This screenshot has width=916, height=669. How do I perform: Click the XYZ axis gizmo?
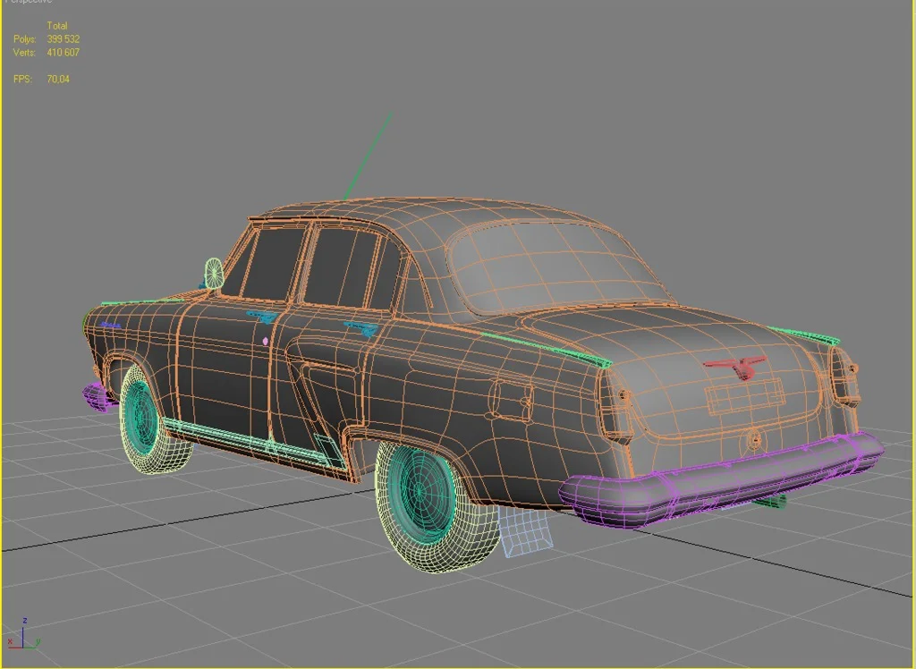pyautogui.click(x=22, y=634)
